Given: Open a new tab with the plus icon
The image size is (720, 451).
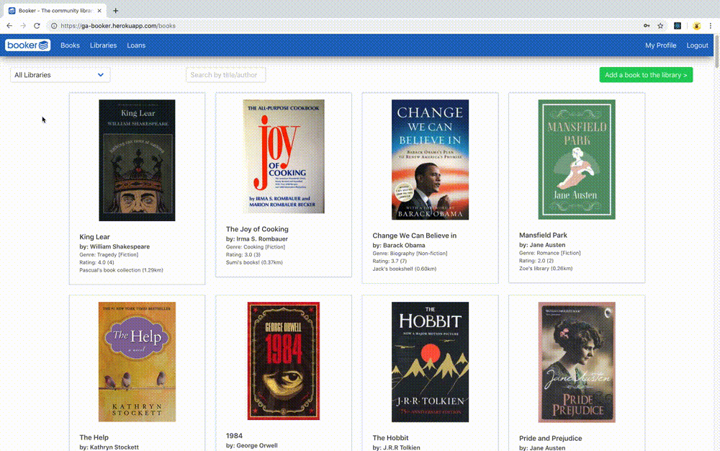Looking at the screenshot, I should (115, 11).
